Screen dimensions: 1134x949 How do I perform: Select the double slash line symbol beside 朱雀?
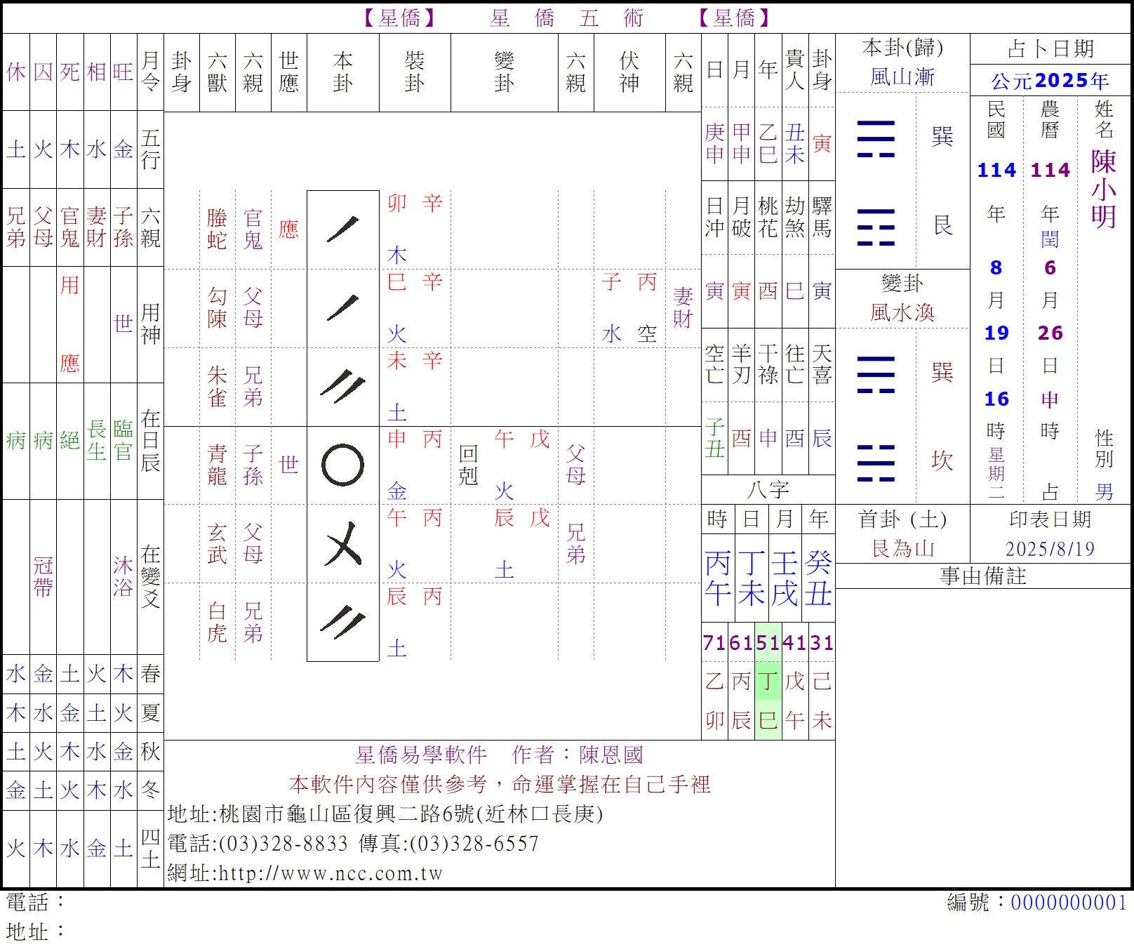[x=342, y=386]
